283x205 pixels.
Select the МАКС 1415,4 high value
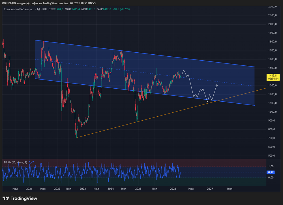(72, 9)
